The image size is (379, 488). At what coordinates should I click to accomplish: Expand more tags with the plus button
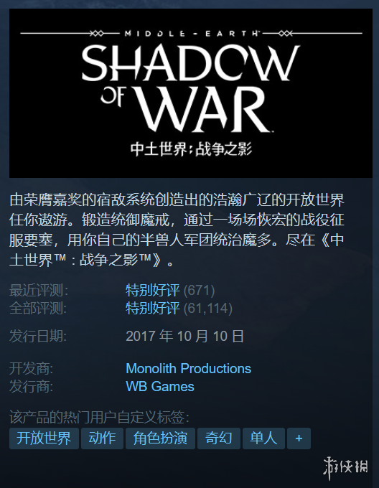pyautogui.click(x=299, y=438)
